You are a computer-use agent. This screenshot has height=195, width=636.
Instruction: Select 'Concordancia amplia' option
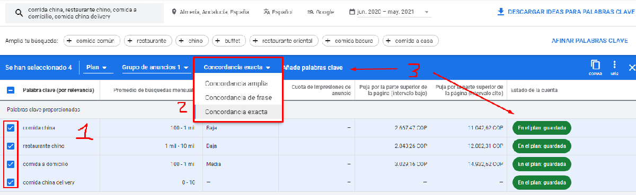click(x=236, y=83)
